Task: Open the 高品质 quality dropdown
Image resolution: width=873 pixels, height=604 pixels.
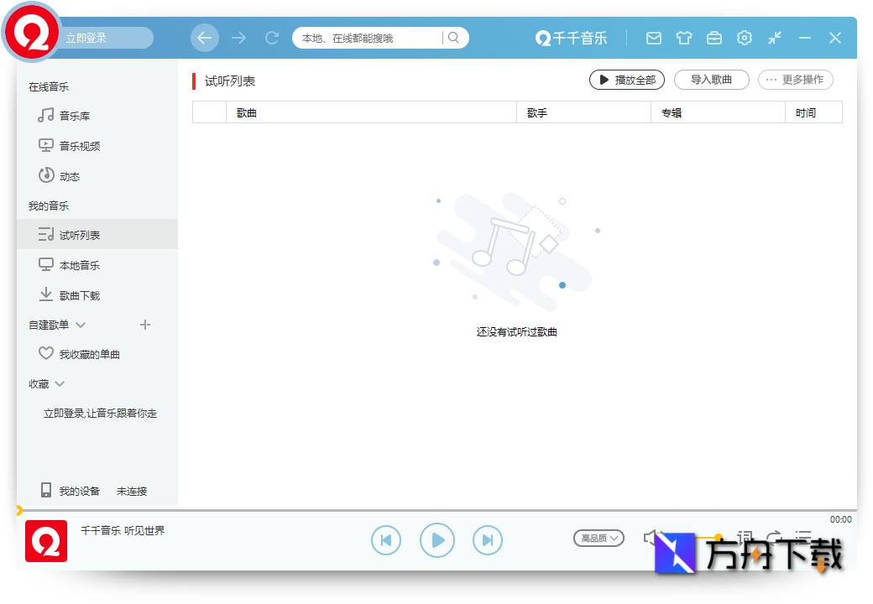Action: [599, 538]
